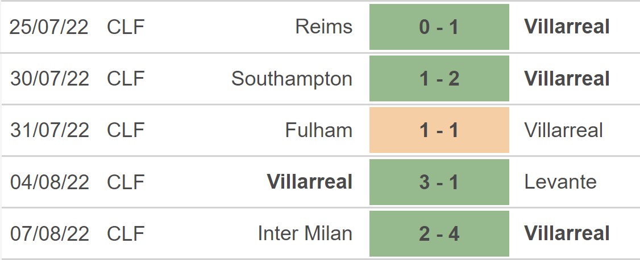The image size is (640, 260).
Task: Click home team Villarreal against Levante
Action: pos(309,182)
